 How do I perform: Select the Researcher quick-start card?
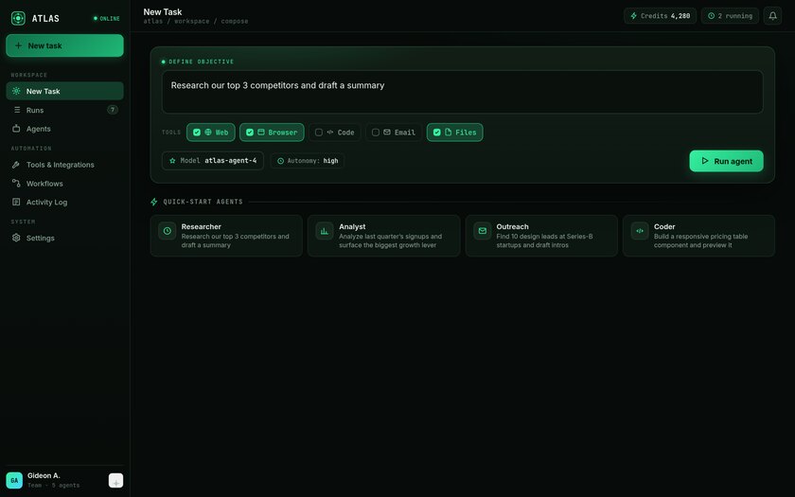[x=226, y=236]
